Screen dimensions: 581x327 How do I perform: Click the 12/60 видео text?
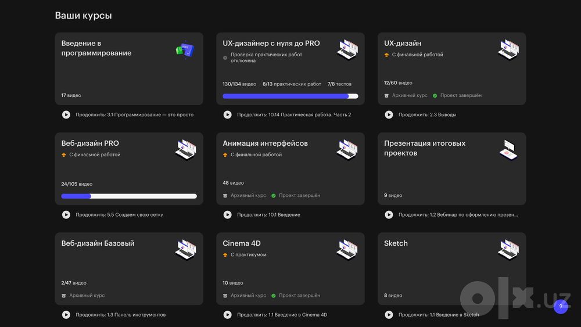tap(398, 83)
